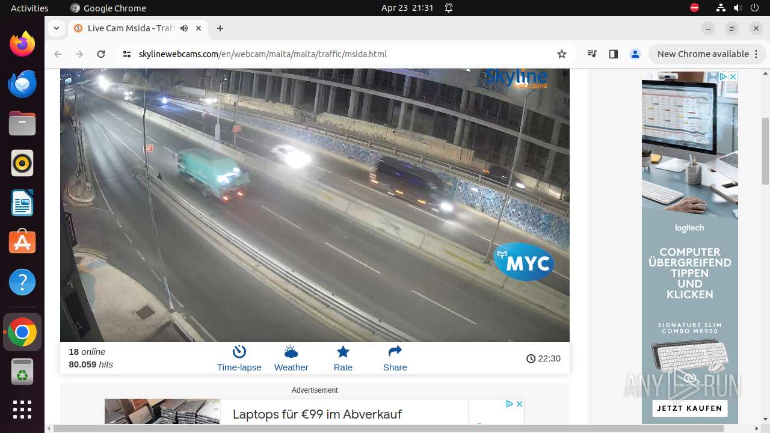Mute the Live Cam Msida tab audio
770x433 pixels.
pos(184,28)
